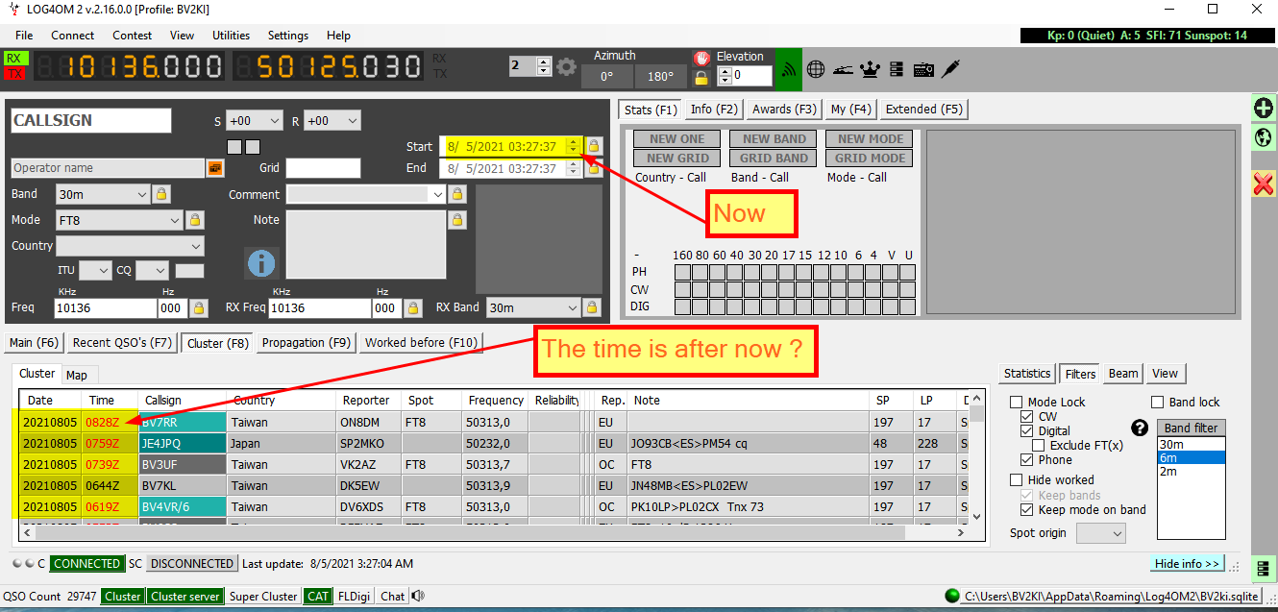Switch to Propagation (F9) tab
The height and width of the screenshot is (612, 1278).
(x=307, y=343)
